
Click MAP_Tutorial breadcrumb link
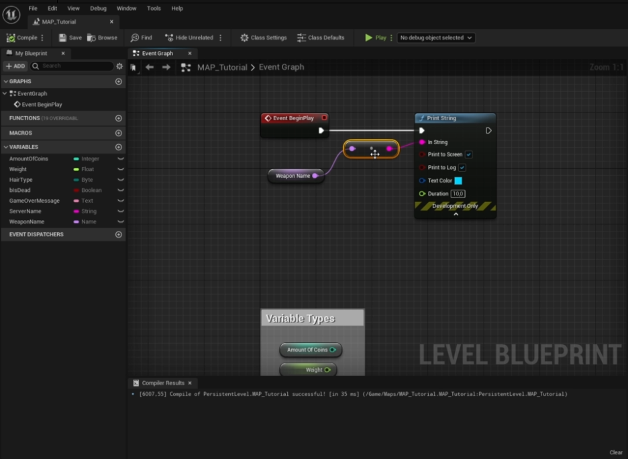pos(222,67)
